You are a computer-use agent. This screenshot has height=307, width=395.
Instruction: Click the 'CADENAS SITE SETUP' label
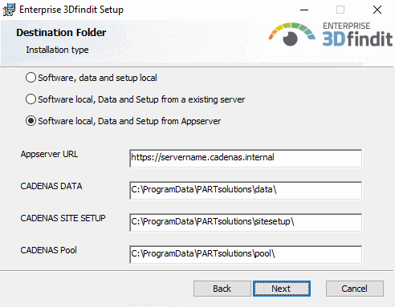(x=63, y=218)
